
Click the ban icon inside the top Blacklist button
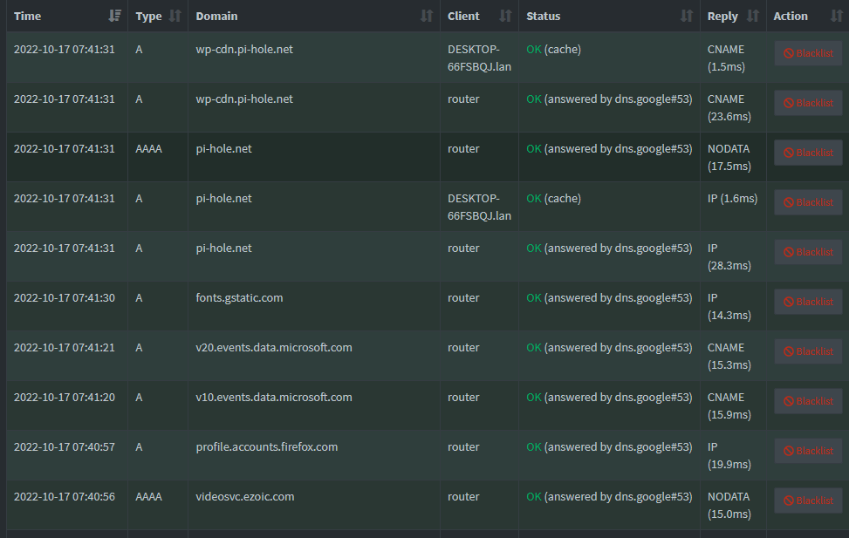[x=789, y=53]
